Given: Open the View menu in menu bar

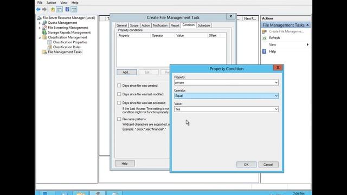Looking at the screenshot, I should click(x=64, y=3).
